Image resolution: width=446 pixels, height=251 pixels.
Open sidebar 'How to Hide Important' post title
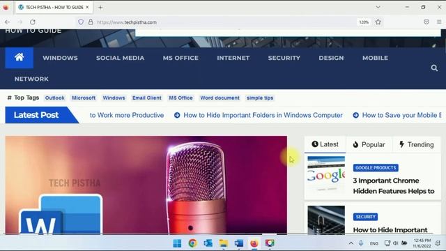[390, 230]
